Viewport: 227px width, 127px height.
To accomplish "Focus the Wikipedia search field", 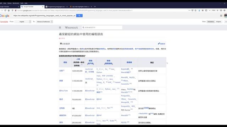I will coord(102,28).
